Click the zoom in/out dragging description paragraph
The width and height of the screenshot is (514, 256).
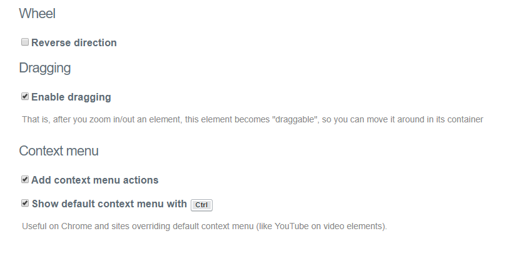(253, 119)
